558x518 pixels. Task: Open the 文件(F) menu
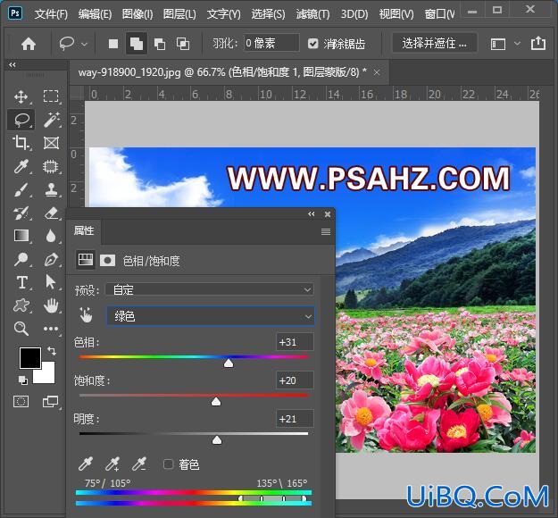[x=51, y=14]
